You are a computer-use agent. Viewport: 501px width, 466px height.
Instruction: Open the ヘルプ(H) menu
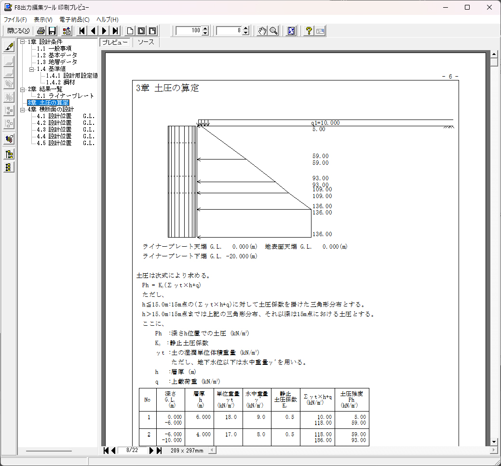coord(108,19)
